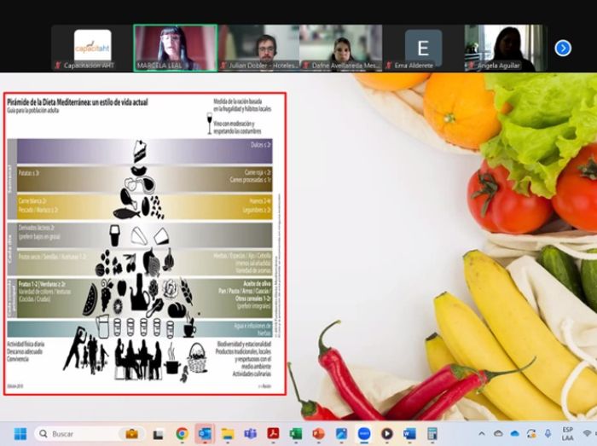Open the Wi-Fi quick settings

pos(588,434)
